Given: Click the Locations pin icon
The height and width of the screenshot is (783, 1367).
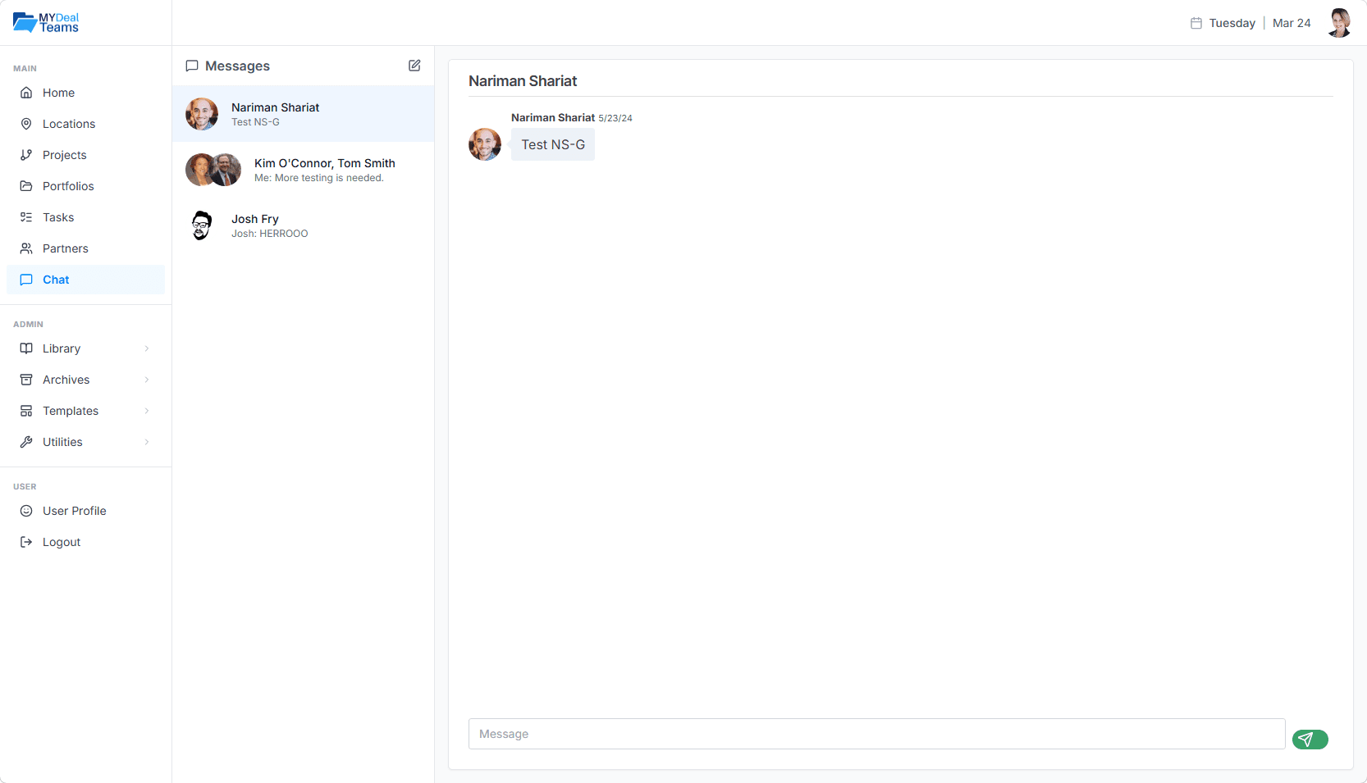Looking at the screenshot, I should tap(26, 124).
